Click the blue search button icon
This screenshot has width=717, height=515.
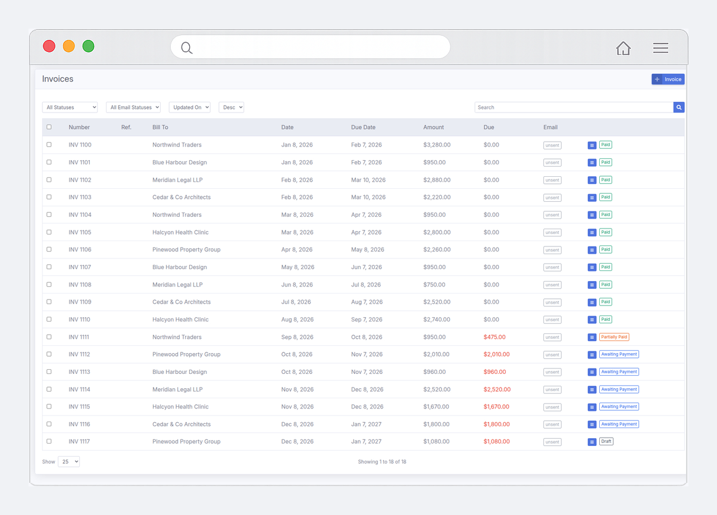pos(679,107)
